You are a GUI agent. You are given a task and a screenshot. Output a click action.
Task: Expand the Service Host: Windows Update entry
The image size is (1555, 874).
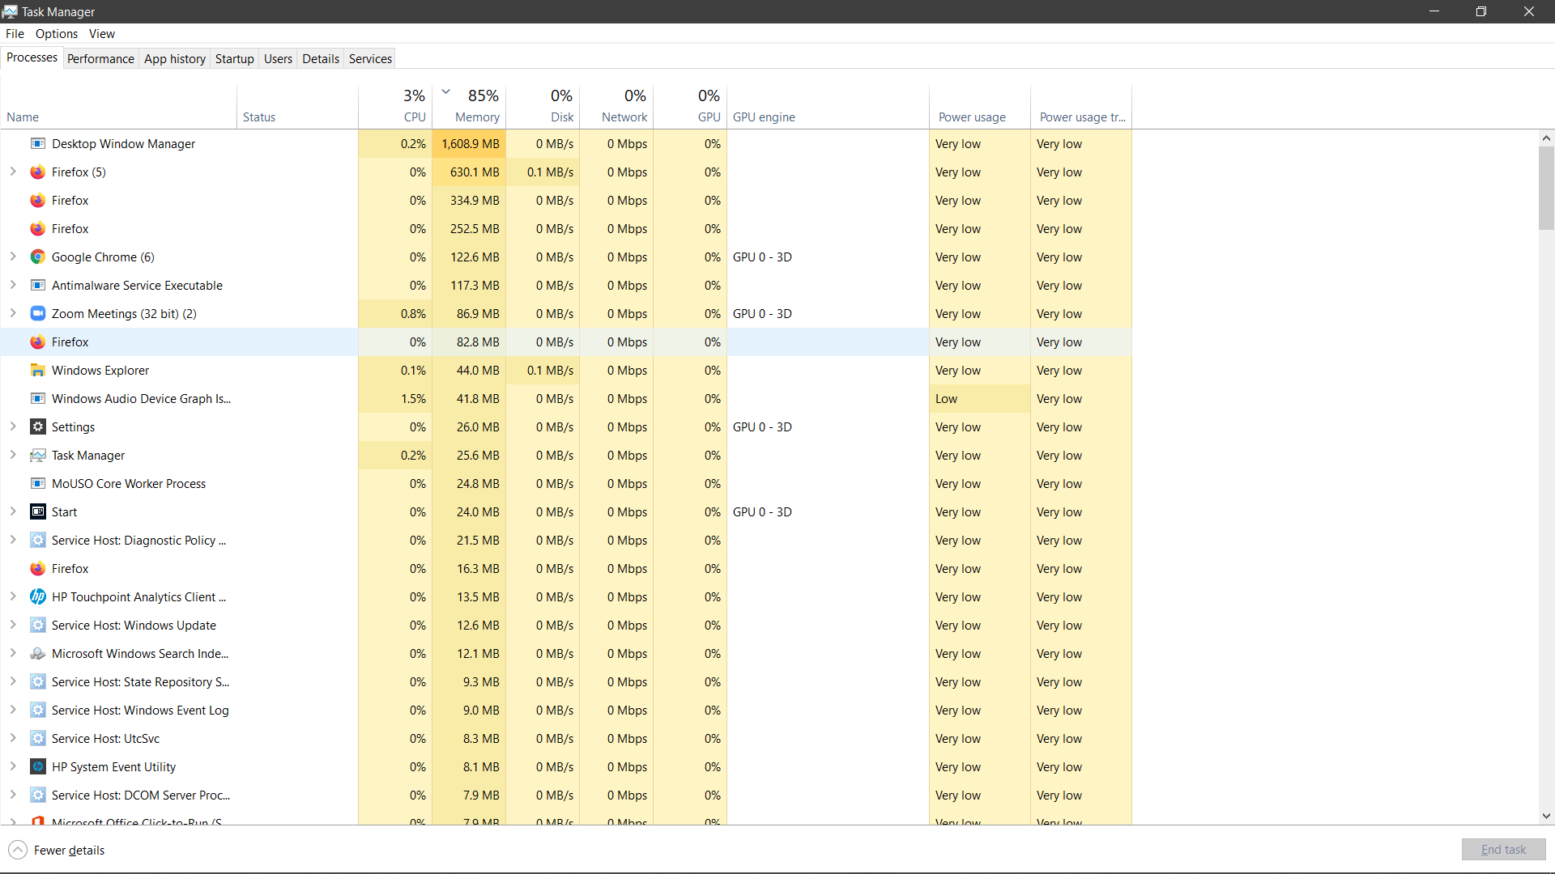click(x=13, y=625)
